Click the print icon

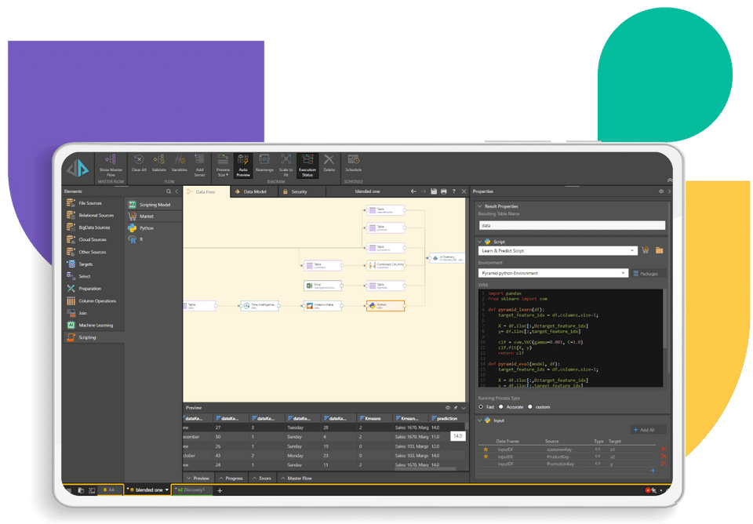click(x=444, y=191)
